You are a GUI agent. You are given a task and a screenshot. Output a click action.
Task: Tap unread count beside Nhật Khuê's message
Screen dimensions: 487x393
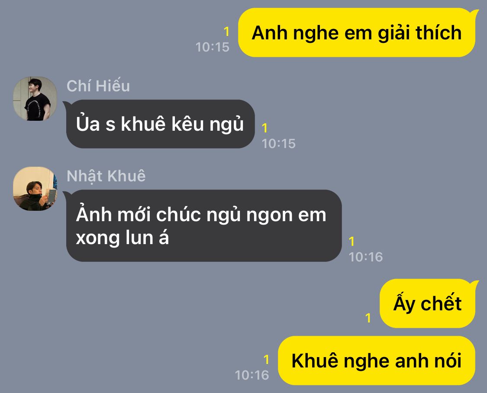(352, 241)
